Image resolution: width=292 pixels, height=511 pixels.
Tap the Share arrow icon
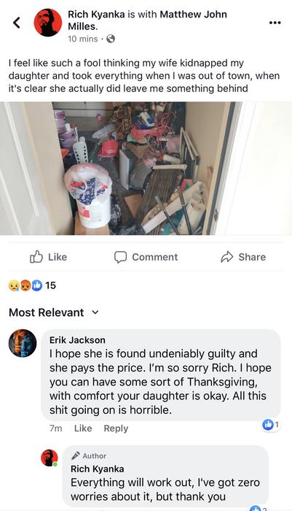click(227, 257)
